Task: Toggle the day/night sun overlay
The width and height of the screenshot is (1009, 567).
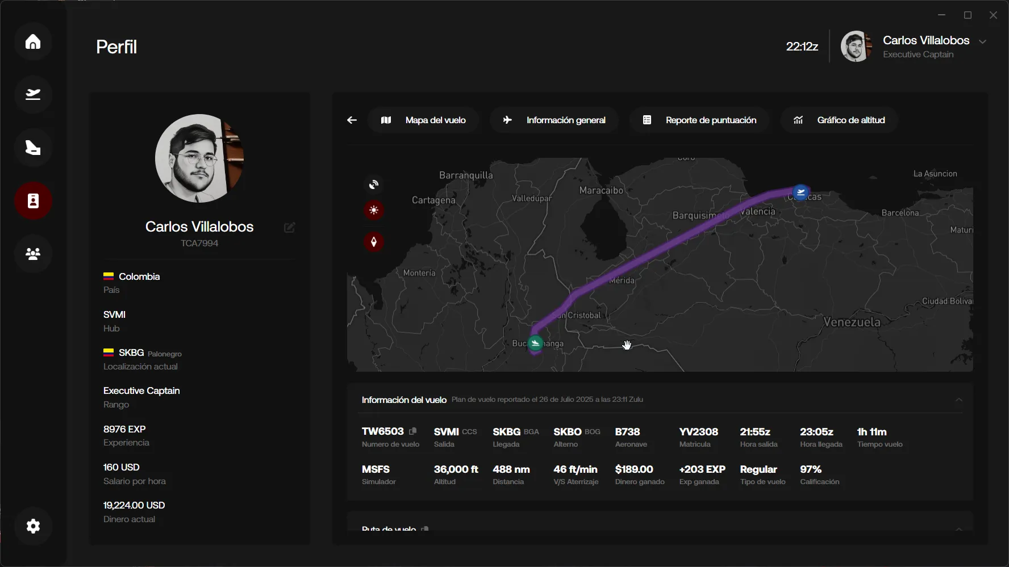Action: click(373, 210)
